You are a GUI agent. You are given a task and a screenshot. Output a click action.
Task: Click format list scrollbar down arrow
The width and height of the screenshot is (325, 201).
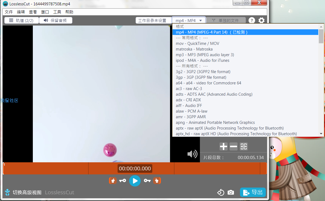[x=321, y=134]
